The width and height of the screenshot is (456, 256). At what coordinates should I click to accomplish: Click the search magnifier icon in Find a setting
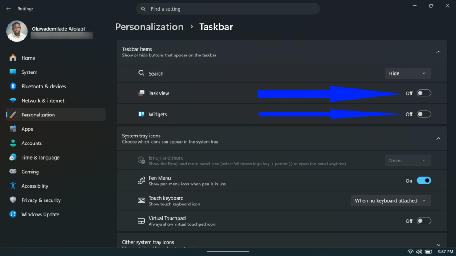tap(143, 9)
